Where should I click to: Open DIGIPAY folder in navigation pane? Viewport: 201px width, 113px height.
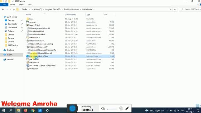11,42
